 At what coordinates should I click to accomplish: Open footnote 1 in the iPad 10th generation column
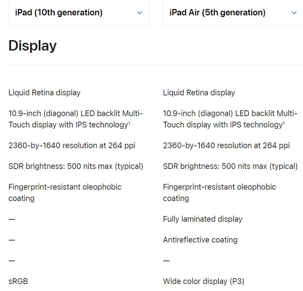(129, 123)
